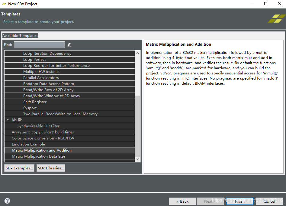Viewport: 286px width, 206px height.
Task: Go Back to previous wizard page
Action: coord(182,201)
